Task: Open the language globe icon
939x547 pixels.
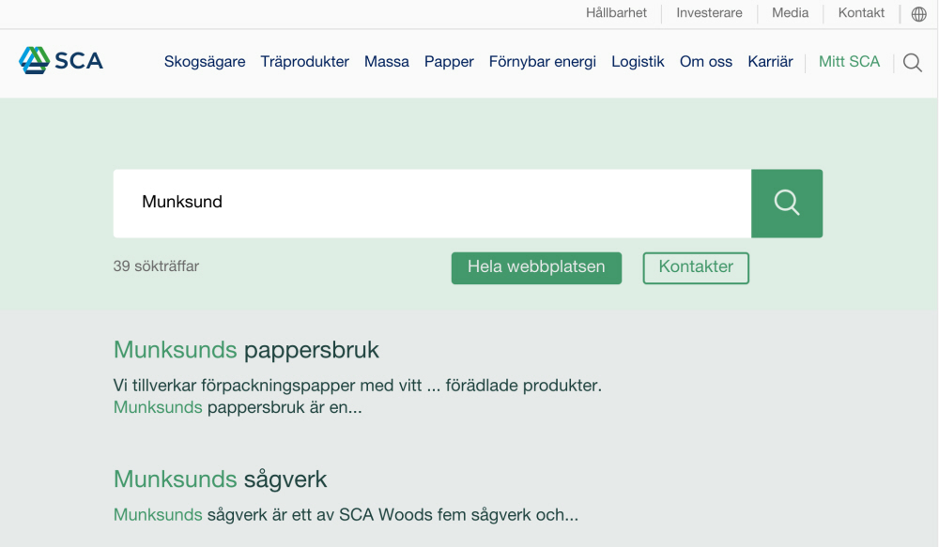Action: pos(918,14)
